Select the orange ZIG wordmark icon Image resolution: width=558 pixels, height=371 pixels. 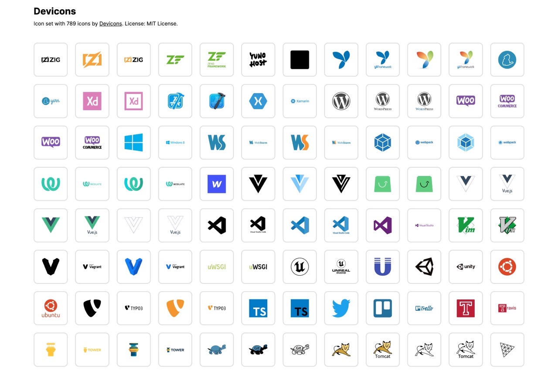click(x=134, y=60)
